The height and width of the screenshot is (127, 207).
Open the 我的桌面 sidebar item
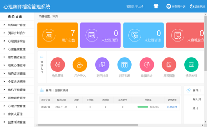point(15,17)
